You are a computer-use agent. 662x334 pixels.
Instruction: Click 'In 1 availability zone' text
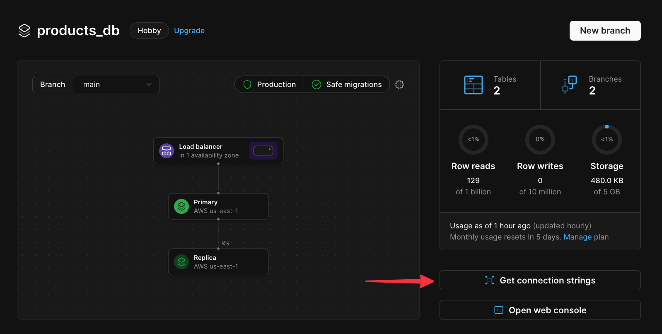pyautogui.click(x=209, y=155)
